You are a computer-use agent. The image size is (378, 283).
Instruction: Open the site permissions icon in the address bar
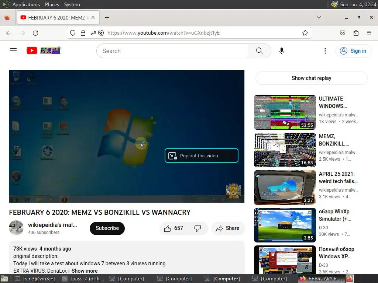coord(93,33)
